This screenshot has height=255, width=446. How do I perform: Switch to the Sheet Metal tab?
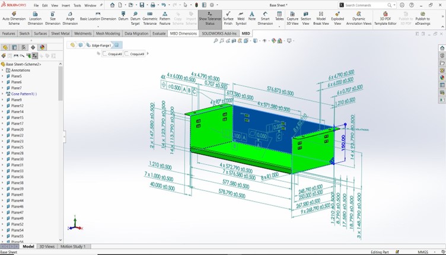click(x=61, y=34)
